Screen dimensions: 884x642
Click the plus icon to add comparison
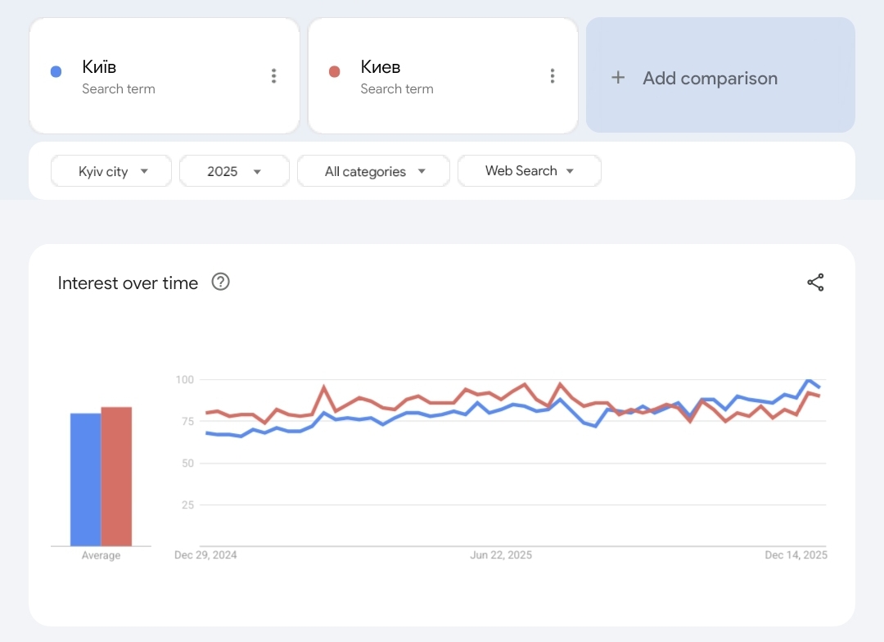coord(618,78)
